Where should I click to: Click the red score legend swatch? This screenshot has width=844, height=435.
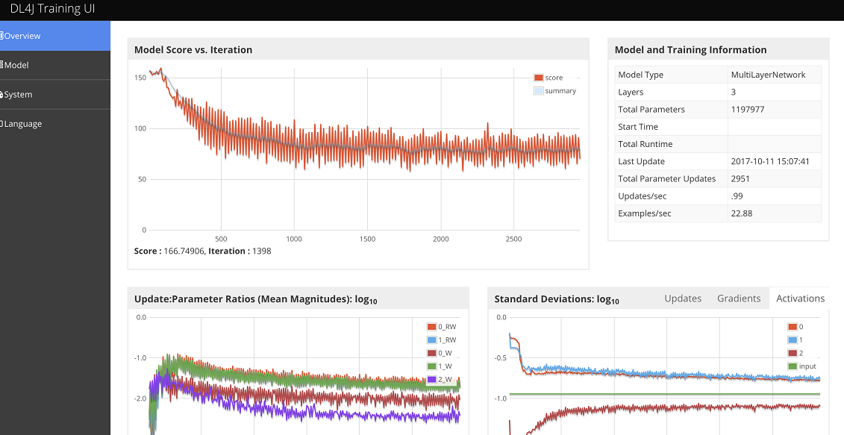coord(538,78)
